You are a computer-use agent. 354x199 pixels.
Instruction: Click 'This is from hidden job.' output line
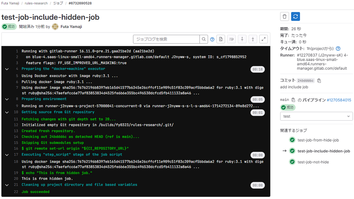[x=47, y=179]
